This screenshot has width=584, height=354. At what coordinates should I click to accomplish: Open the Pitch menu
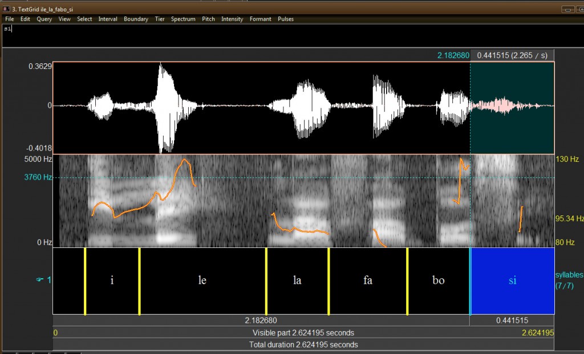click(x=209, y=19)
